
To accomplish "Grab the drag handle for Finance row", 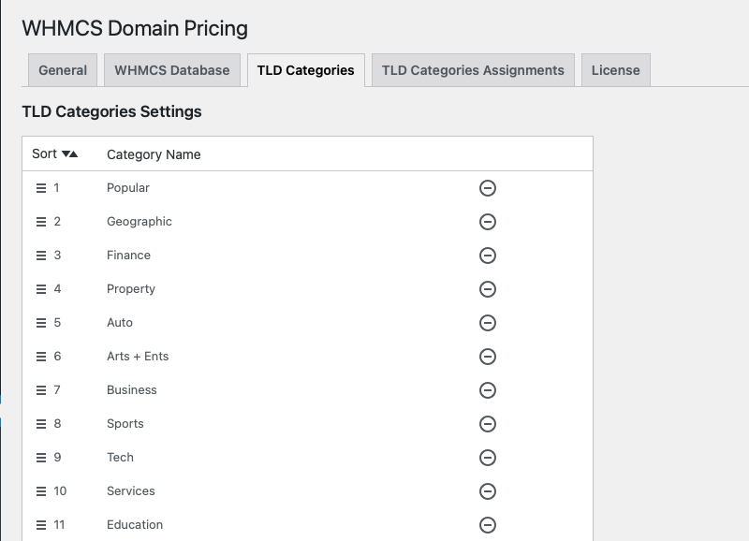I will click(x=41, y=256).
